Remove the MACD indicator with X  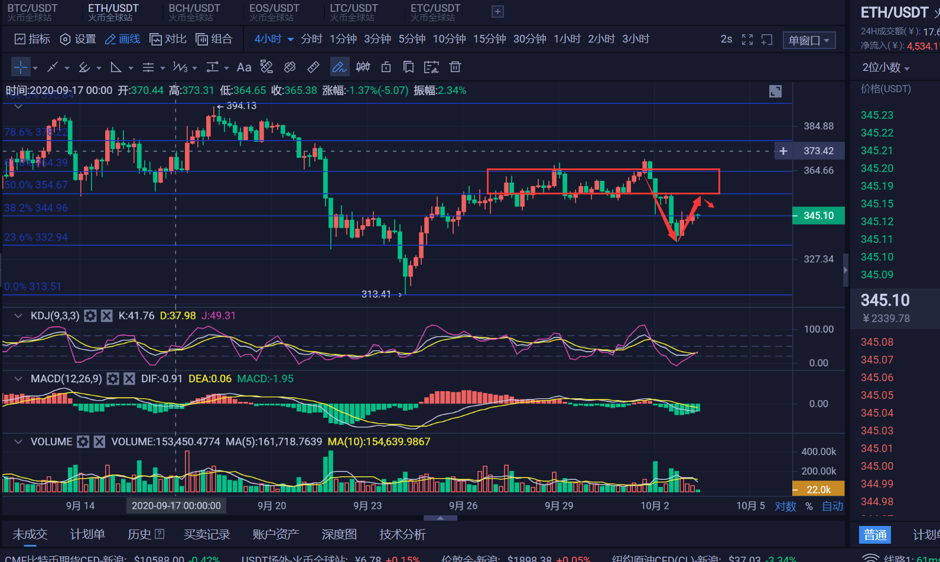click(129, 379)
